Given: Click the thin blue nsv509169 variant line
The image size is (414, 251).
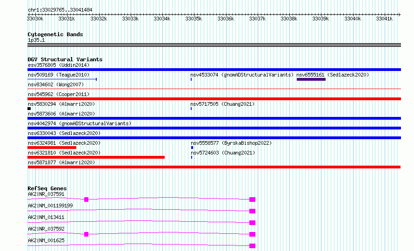Looking at the screenshot, I should tap(62, 79).
